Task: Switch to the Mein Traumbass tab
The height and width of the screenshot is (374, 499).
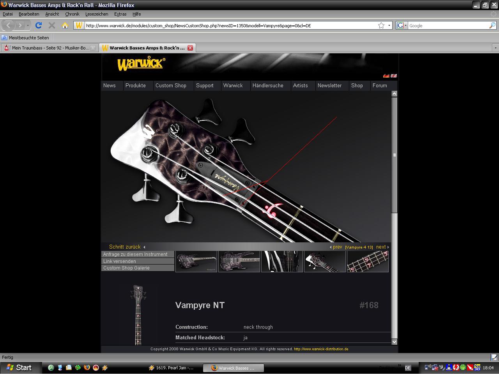Action: [50, 48]
